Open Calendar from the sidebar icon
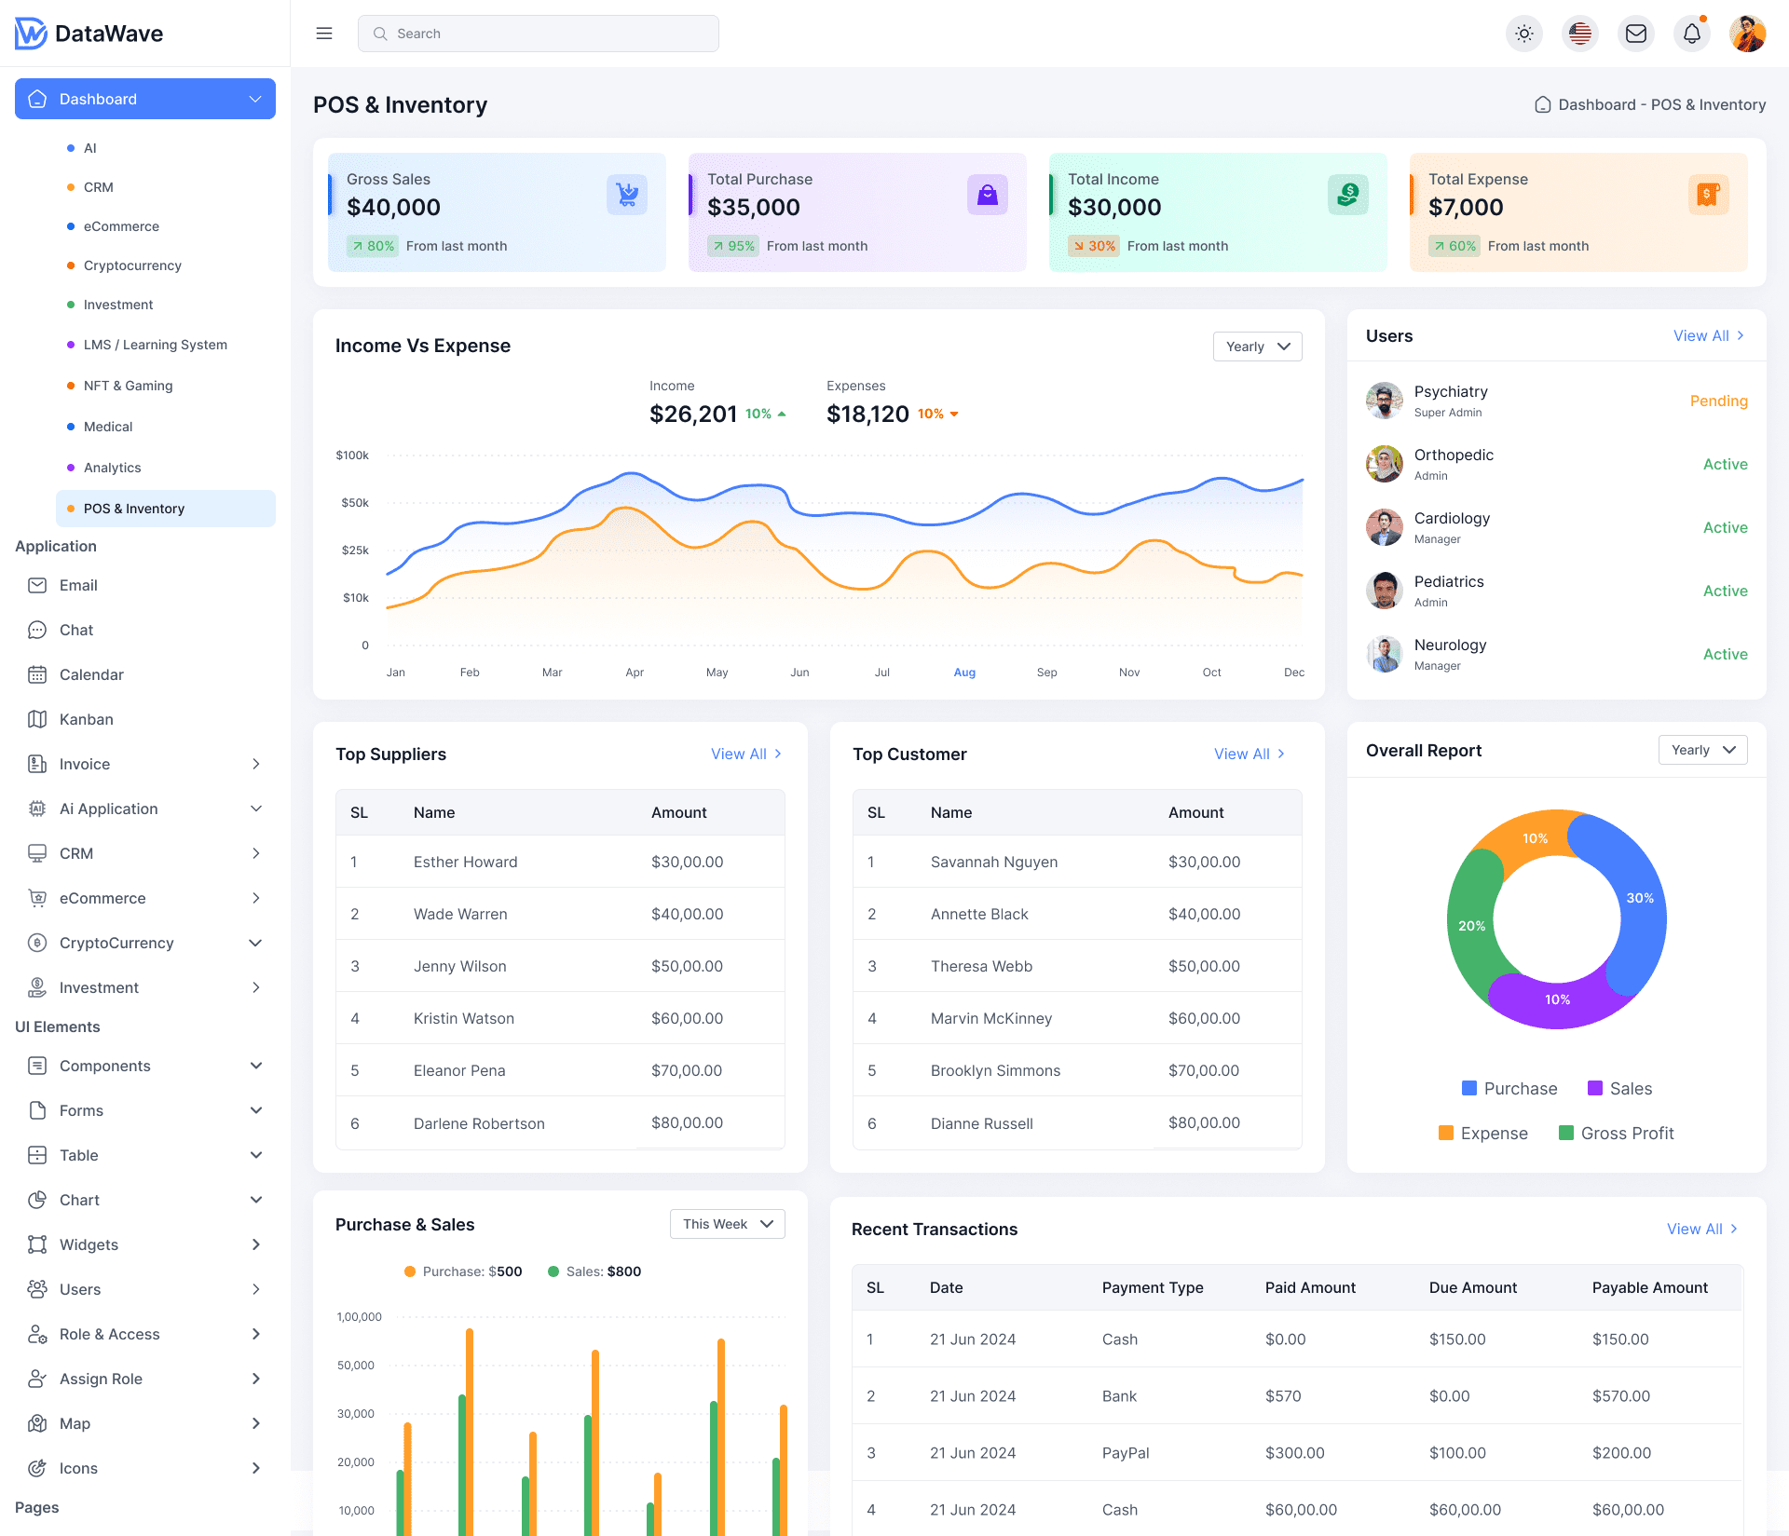Image resolution: width=1789 pixels, height=1536 pixels. click(x=37, y=674)
